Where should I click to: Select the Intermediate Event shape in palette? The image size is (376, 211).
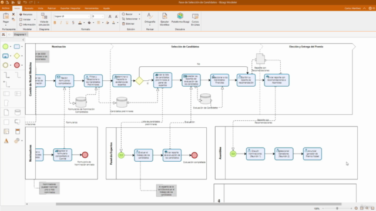coord(5,65)
